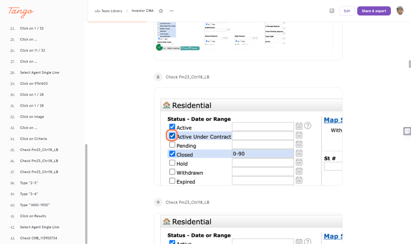Toggle the Active Under Contract checkbox
The image size is (411, 244).
(172, 136)
